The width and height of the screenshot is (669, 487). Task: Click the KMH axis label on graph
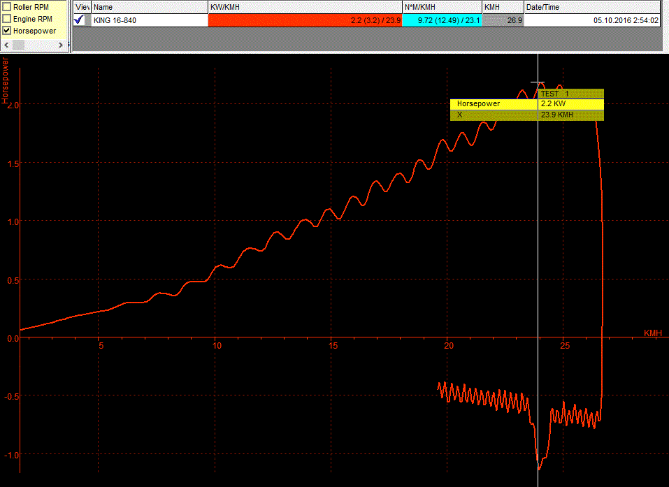pyautogui.click(x=652, y=333)
